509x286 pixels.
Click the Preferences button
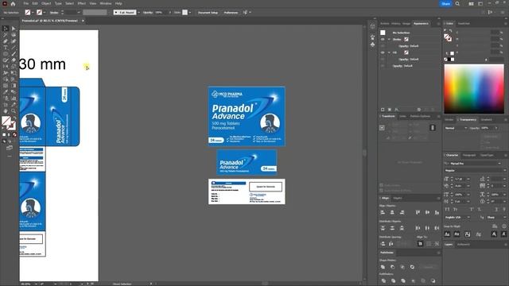231,13
